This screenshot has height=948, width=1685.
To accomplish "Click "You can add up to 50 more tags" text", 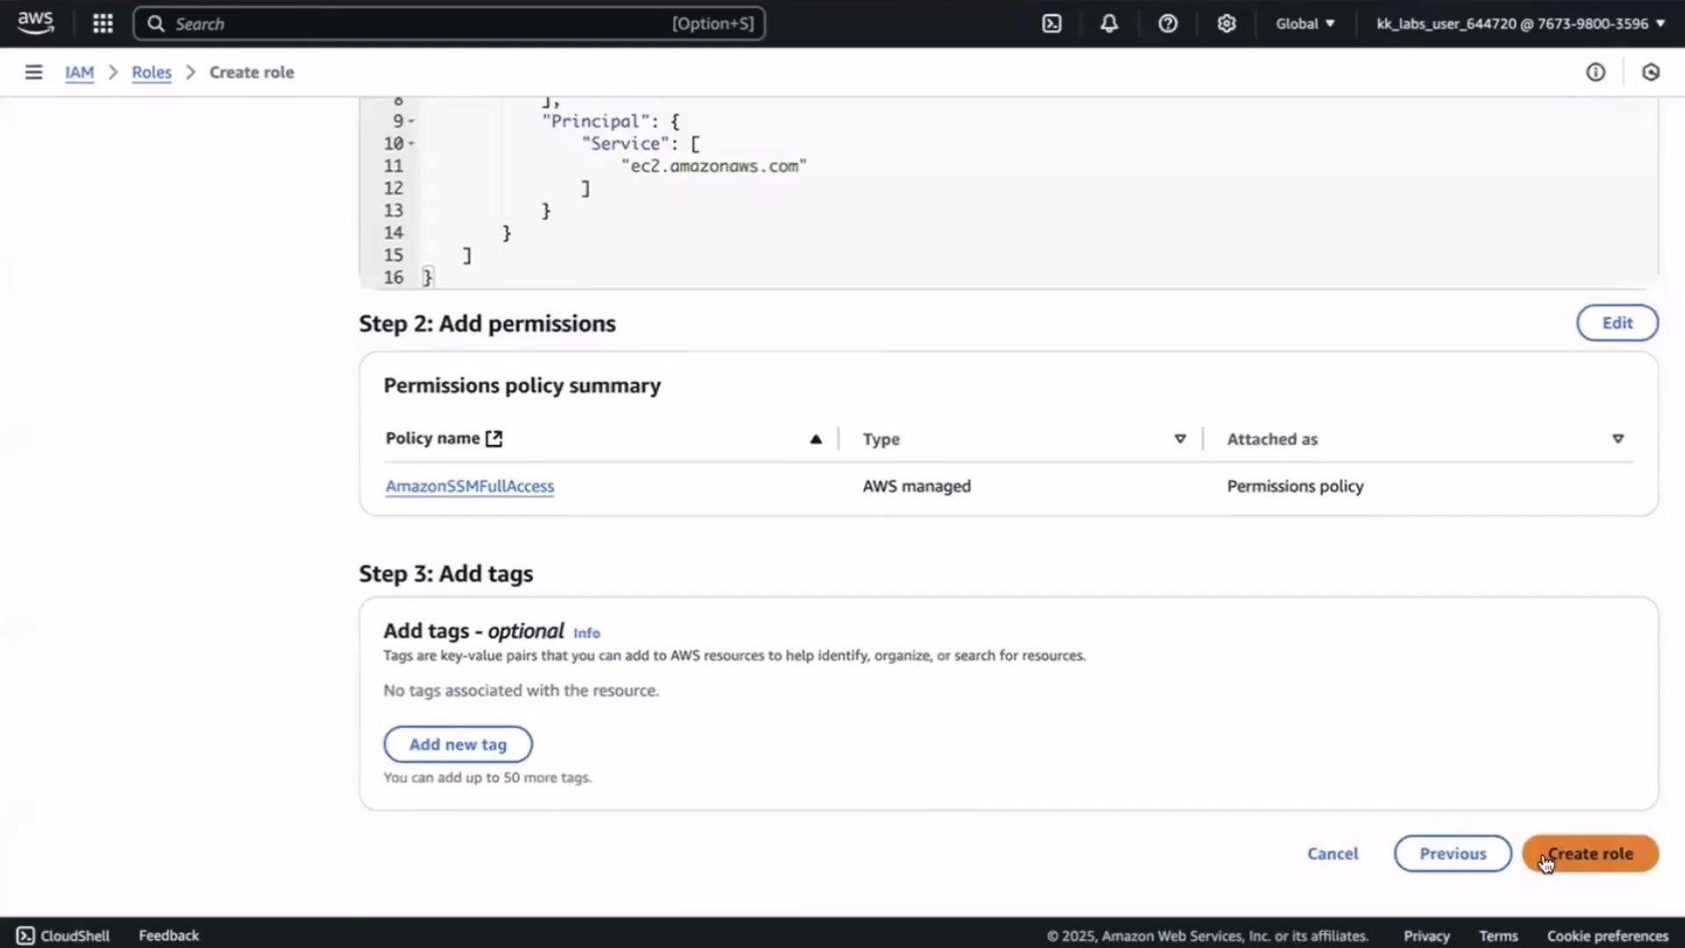I will point(487,778).
